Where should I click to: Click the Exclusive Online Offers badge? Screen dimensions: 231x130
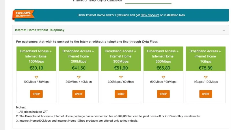(x=23, y=15)
